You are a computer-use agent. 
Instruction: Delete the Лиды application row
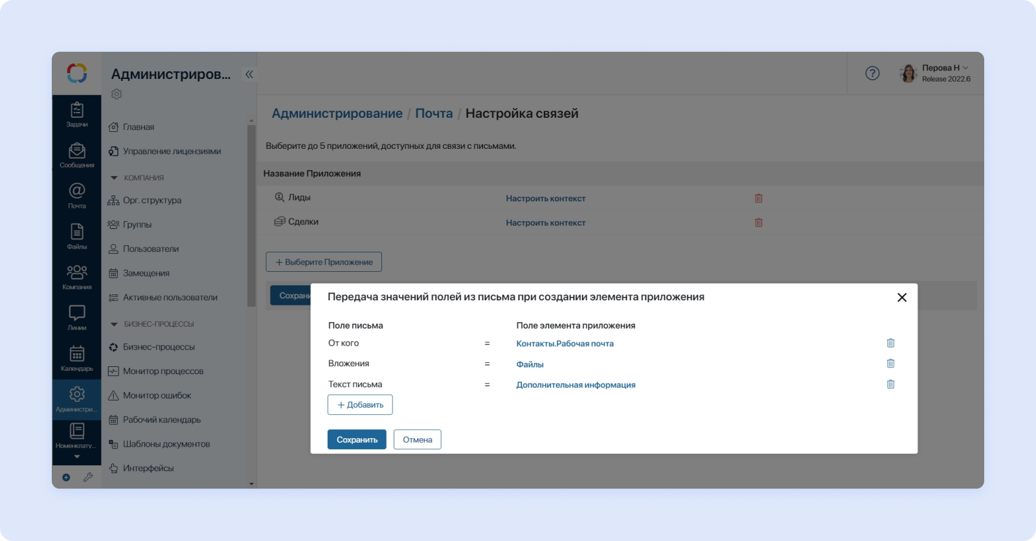759,198
